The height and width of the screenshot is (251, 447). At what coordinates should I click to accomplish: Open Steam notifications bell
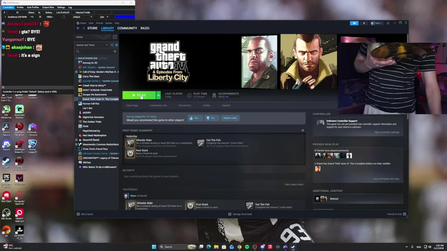(x=364, y=23)
